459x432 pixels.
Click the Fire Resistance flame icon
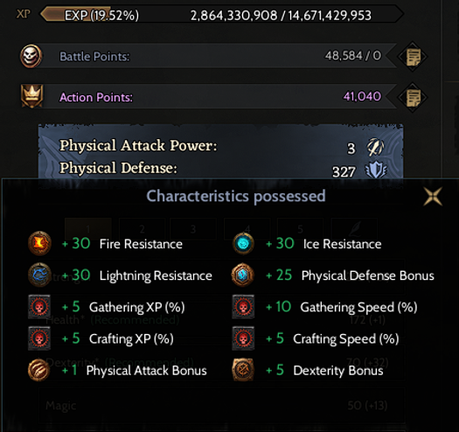point(39,243)
